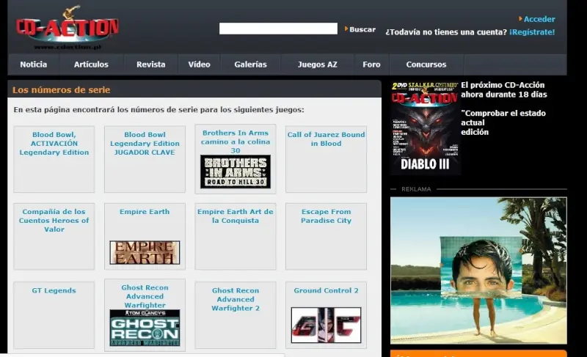The height and width of the screenshot is (357, 587).
Task: Go to Concursos in navigation
Action: coord(426,65)
